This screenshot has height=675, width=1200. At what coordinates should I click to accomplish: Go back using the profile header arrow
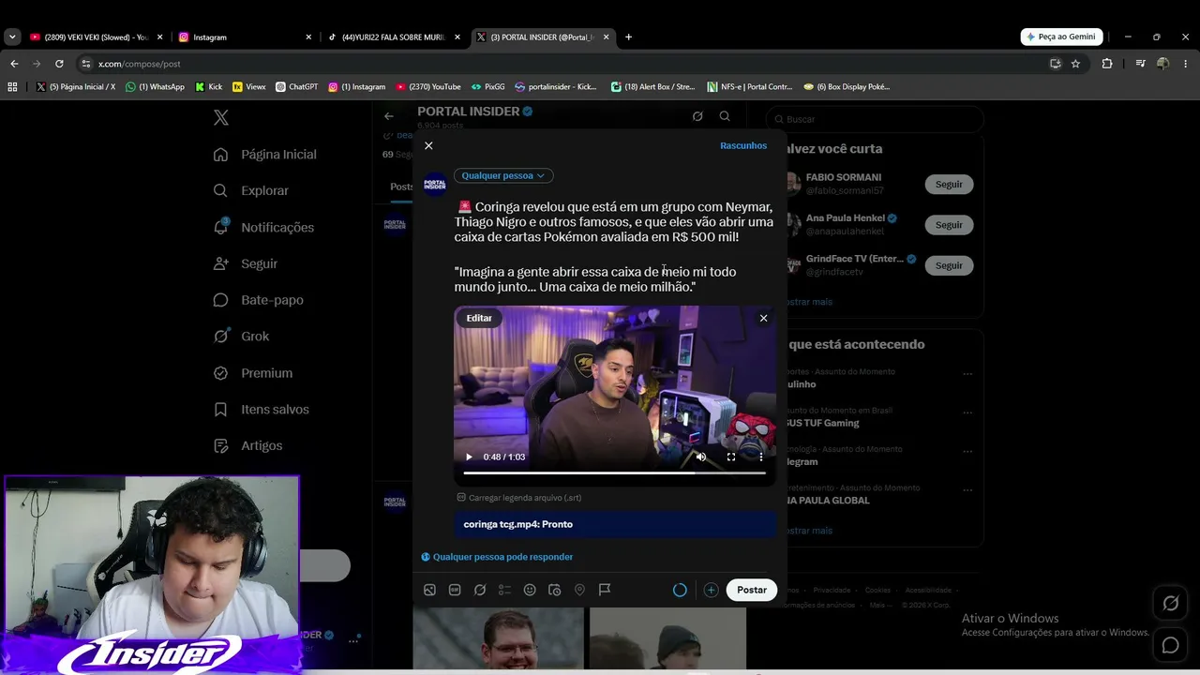click(389, 116)
